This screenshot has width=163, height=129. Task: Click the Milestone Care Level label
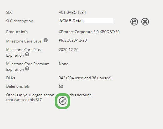(x=24, y=41)
